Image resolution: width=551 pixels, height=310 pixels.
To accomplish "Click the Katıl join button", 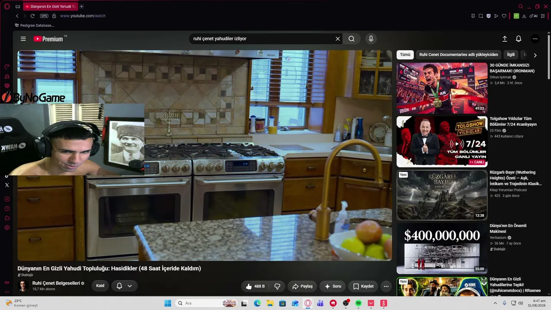I will coord(100,286).
